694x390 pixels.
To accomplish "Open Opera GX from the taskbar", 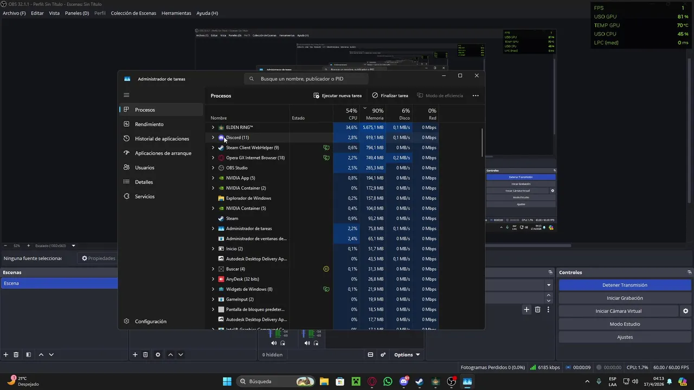I will pos(372,381).
